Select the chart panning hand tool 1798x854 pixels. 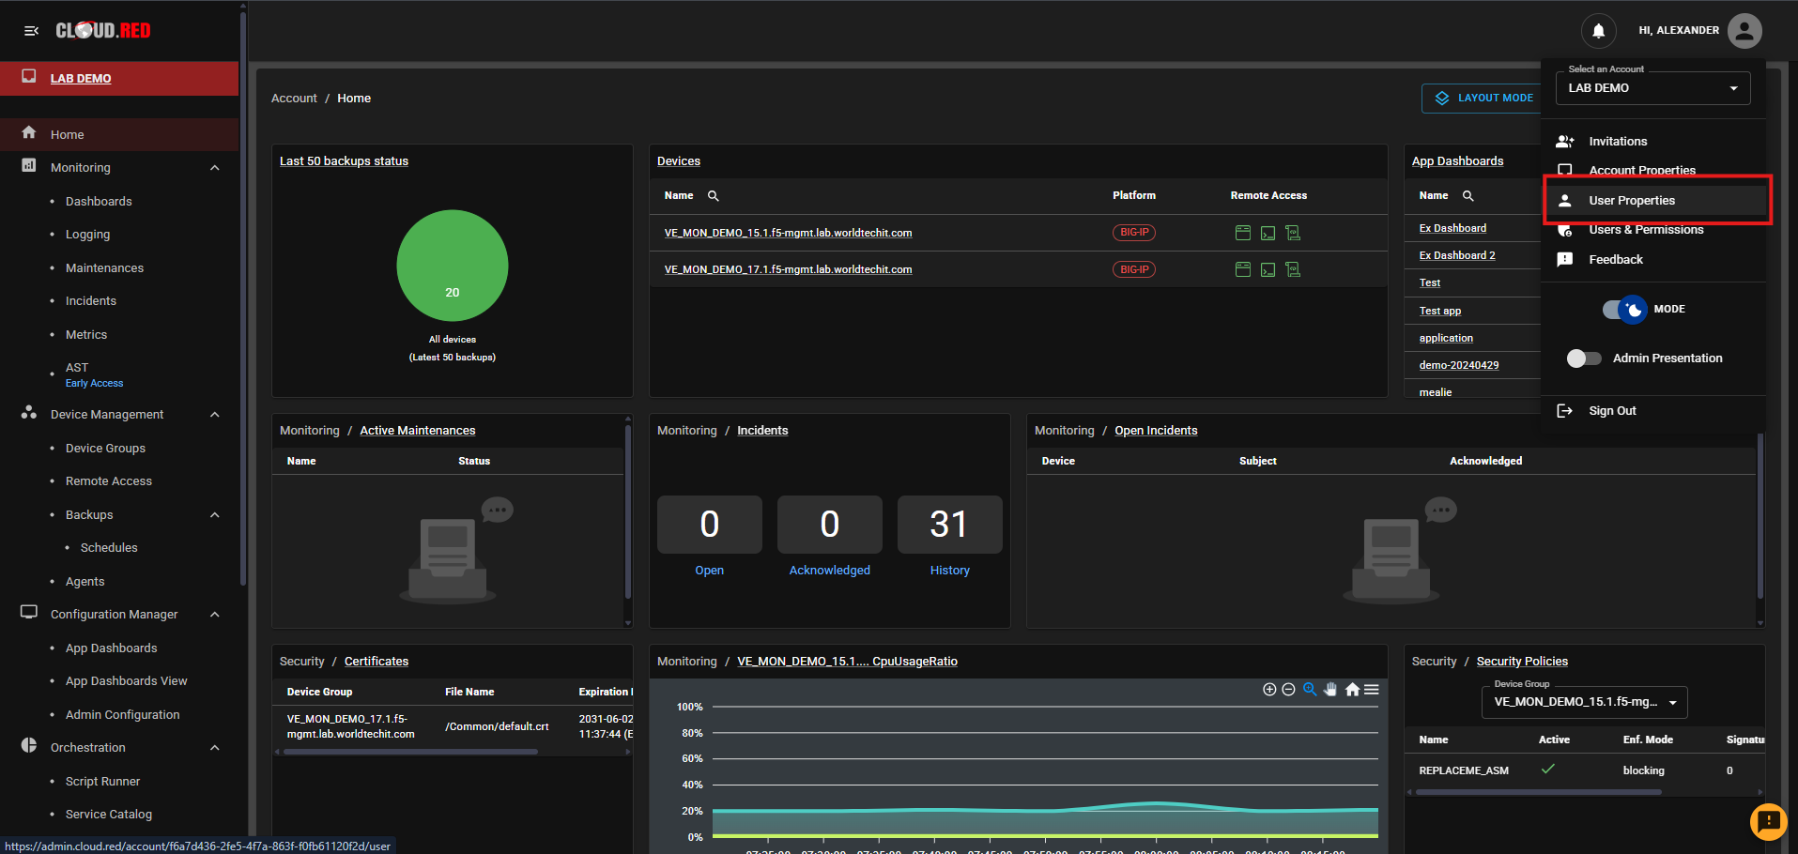pos(1330,690)
